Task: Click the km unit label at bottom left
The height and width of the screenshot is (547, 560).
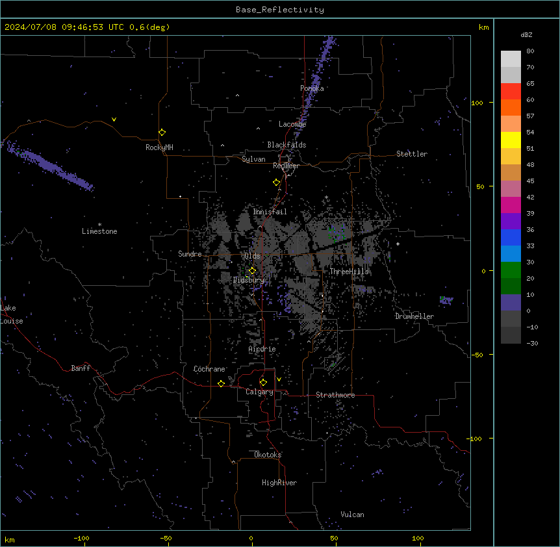Action: click(10, 540)
